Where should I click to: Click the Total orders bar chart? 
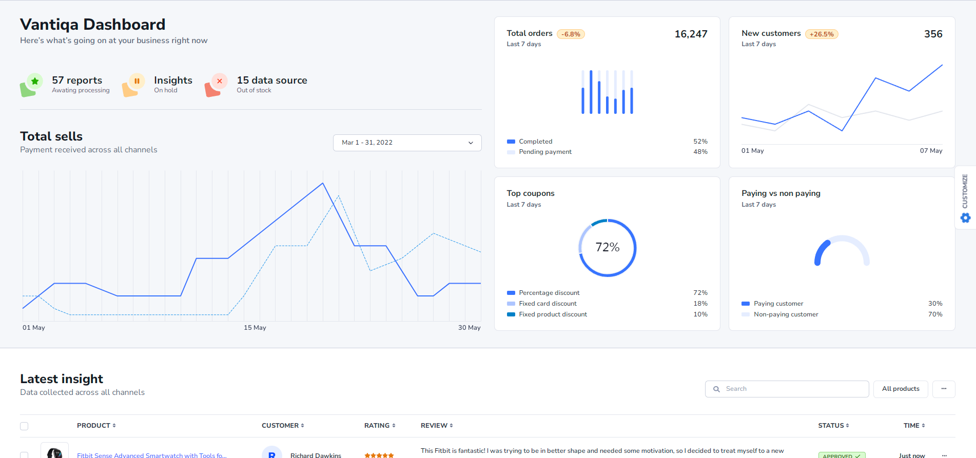(x=607, y=92)
